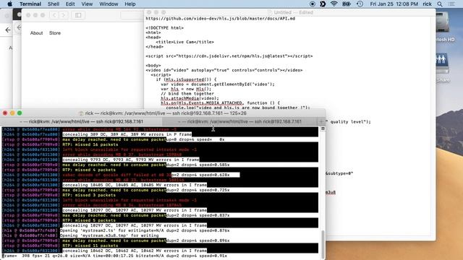
Task: Click the m3u8 underlined text in TextEdit
Action: tap(331, 193)
